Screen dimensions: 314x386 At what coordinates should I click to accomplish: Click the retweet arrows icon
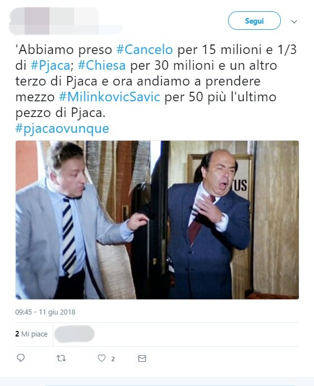tap(61, 358)
